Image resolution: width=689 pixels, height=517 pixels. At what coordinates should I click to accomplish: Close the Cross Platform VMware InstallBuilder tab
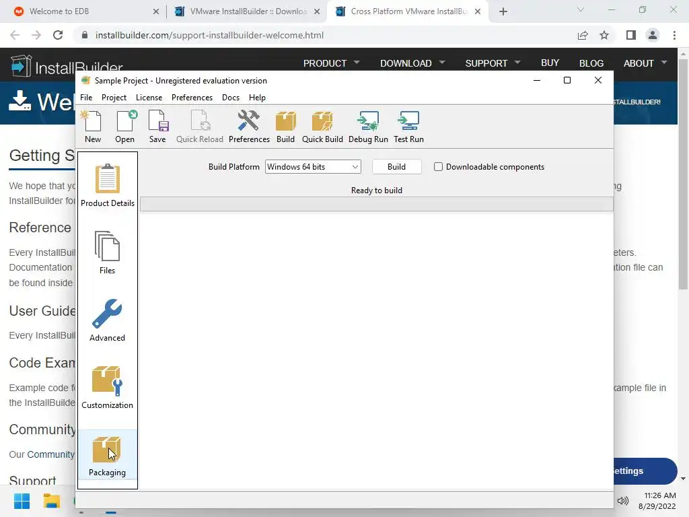tap(478, 11)
